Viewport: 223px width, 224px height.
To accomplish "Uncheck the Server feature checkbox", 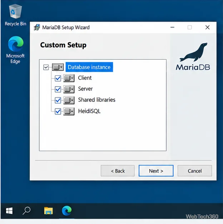I will [58, 89].
